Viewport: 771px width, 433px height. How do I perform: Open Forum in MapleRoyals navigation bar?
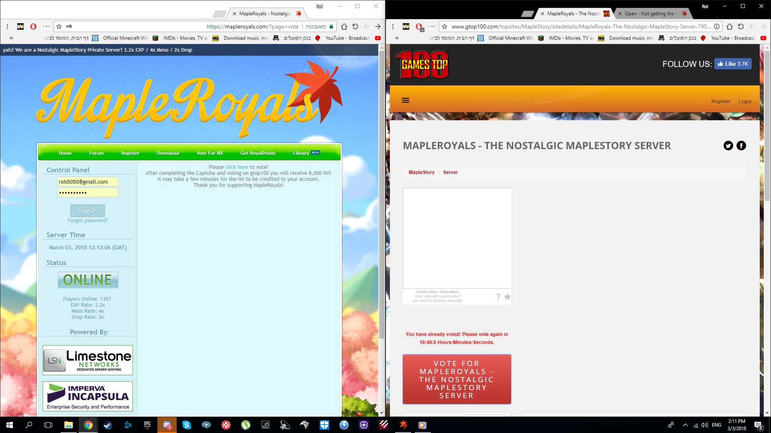96,153
